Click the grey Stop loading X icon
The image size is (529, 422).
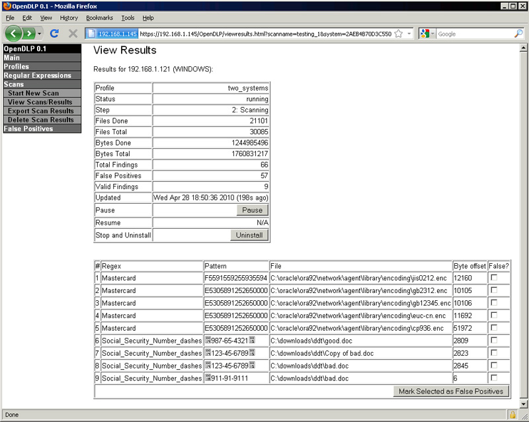(73, 34)
